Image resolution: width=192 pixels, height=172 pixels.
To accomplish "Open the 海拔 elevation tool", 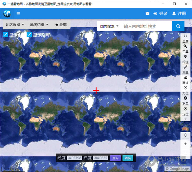I will coord(185,80).
